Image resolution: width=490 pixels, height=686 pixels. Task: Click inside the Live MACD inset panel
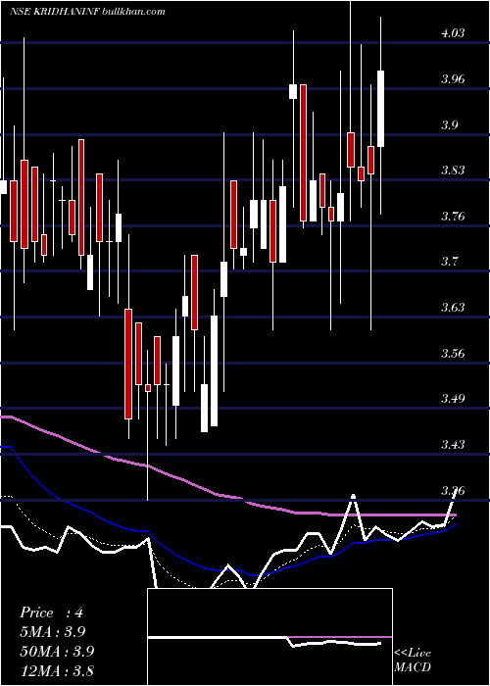click(269, 637)
